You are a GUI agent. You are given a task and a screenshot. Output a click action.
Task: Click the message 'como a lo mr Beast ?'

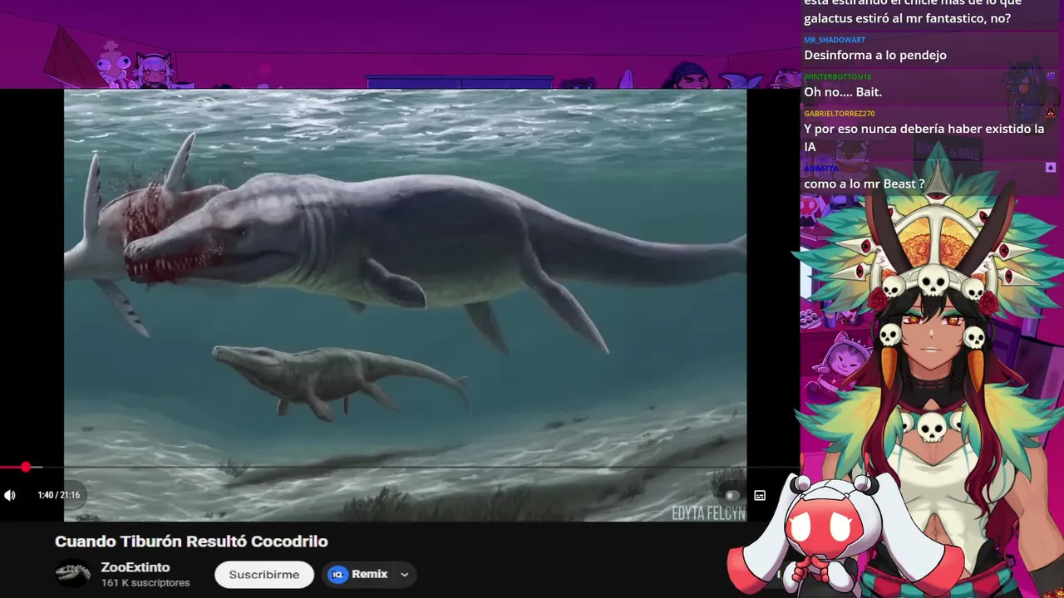point(864,184)
